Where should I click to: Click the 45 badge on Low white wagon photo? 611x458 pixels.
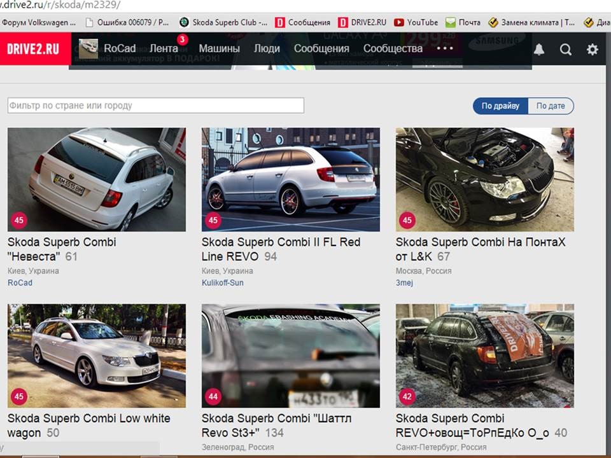tap(18, 396)
